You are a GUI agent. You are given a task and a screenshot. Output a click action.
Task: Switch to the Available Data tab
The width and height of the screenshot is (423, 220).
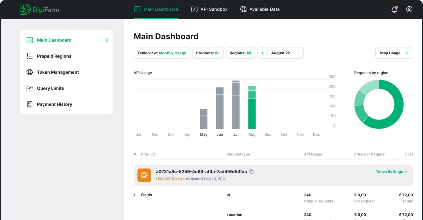pos(260,9)
